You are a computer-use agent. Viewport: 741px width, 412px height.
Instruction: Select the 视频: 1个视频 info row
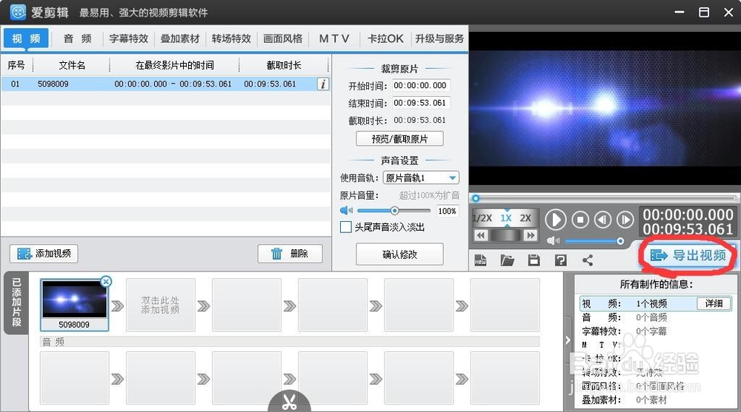[656, 303]
